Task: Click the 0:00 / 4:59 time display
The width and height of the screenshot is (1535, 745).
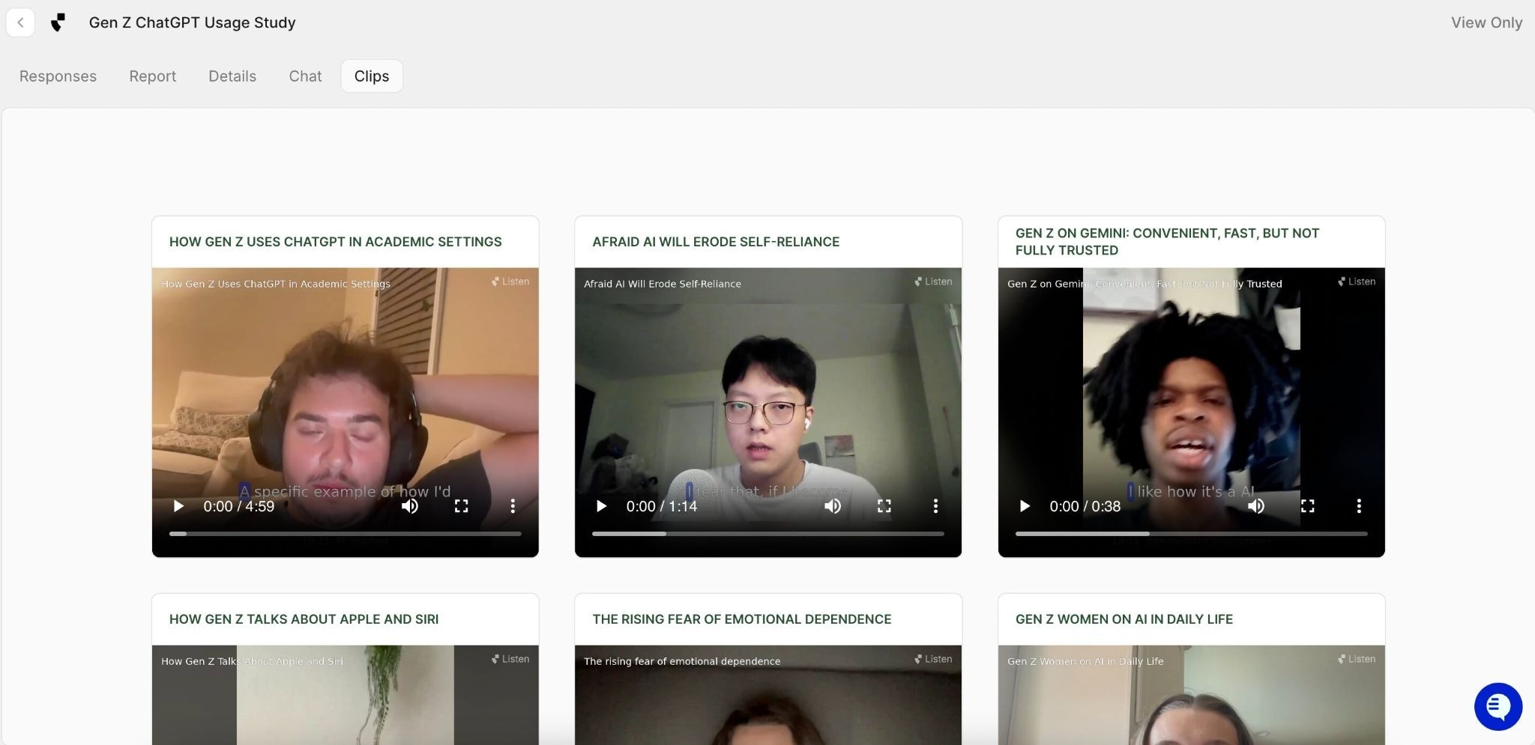Action: 238,506
